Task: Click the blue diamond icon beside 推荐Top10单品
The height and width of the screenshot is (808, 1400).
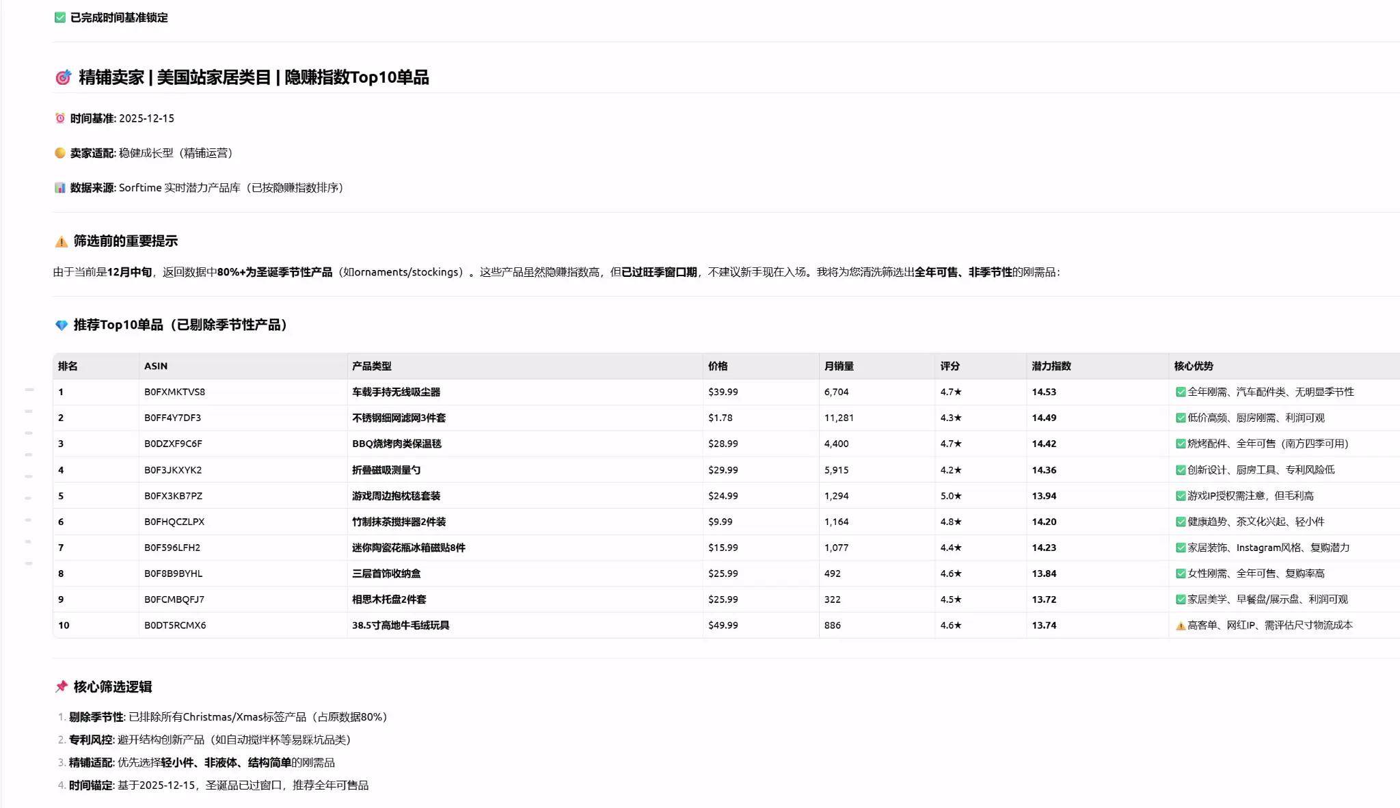Action: click(62, 325)
